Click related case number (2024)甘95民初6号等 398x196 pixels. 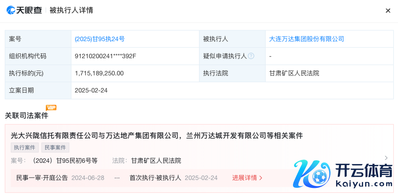click(65, 161)
